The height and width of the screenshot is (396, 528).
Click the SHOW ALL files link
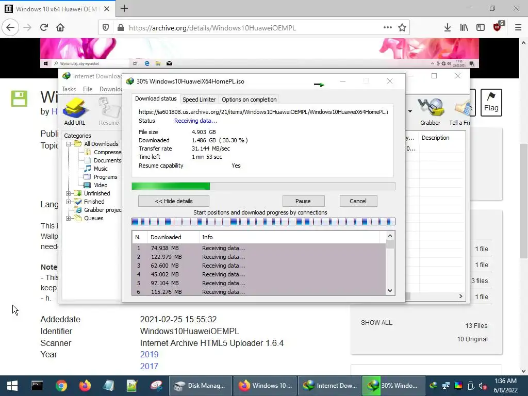point(376,323)
